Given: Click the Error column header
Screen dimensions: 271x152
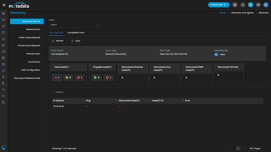Looking at the screenshot, I should click(x=187, y=101).
